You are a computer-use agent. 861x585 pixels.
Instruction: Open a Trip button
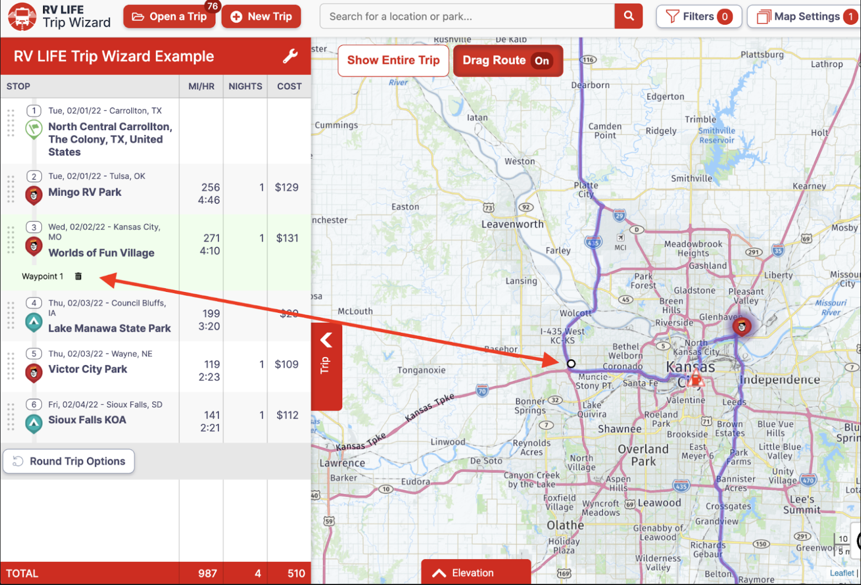[x=169, y=17]
